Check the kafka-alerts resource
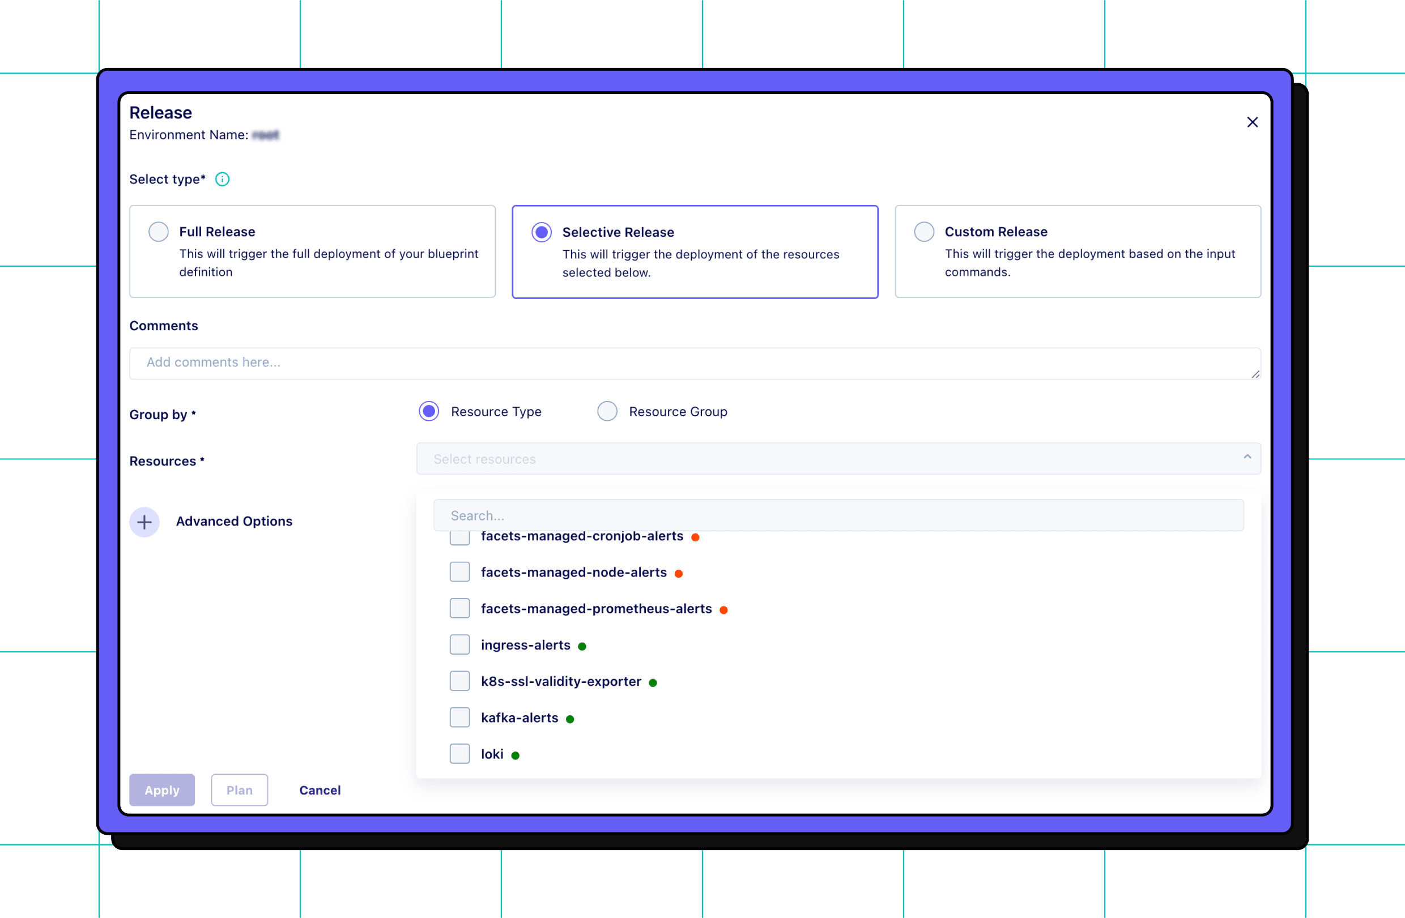The width and height of the screenshot is (1405, 918). coord(459,718)
